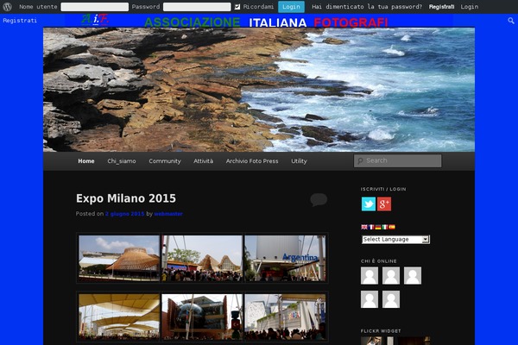This screenshot has height=345, width=518.
Task: Click the Login text link at top right
Action: coord(470,7)
